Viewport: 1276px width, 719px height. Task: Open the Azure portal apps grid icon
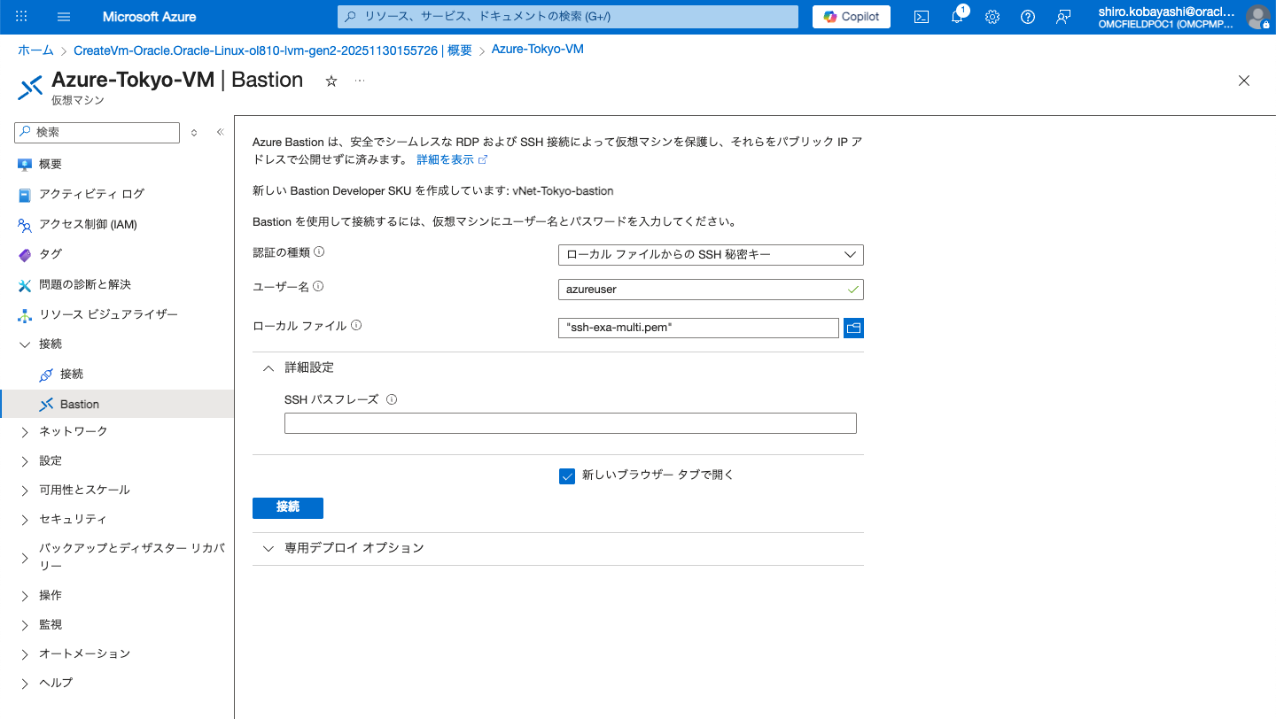click(x=22, y=17)
